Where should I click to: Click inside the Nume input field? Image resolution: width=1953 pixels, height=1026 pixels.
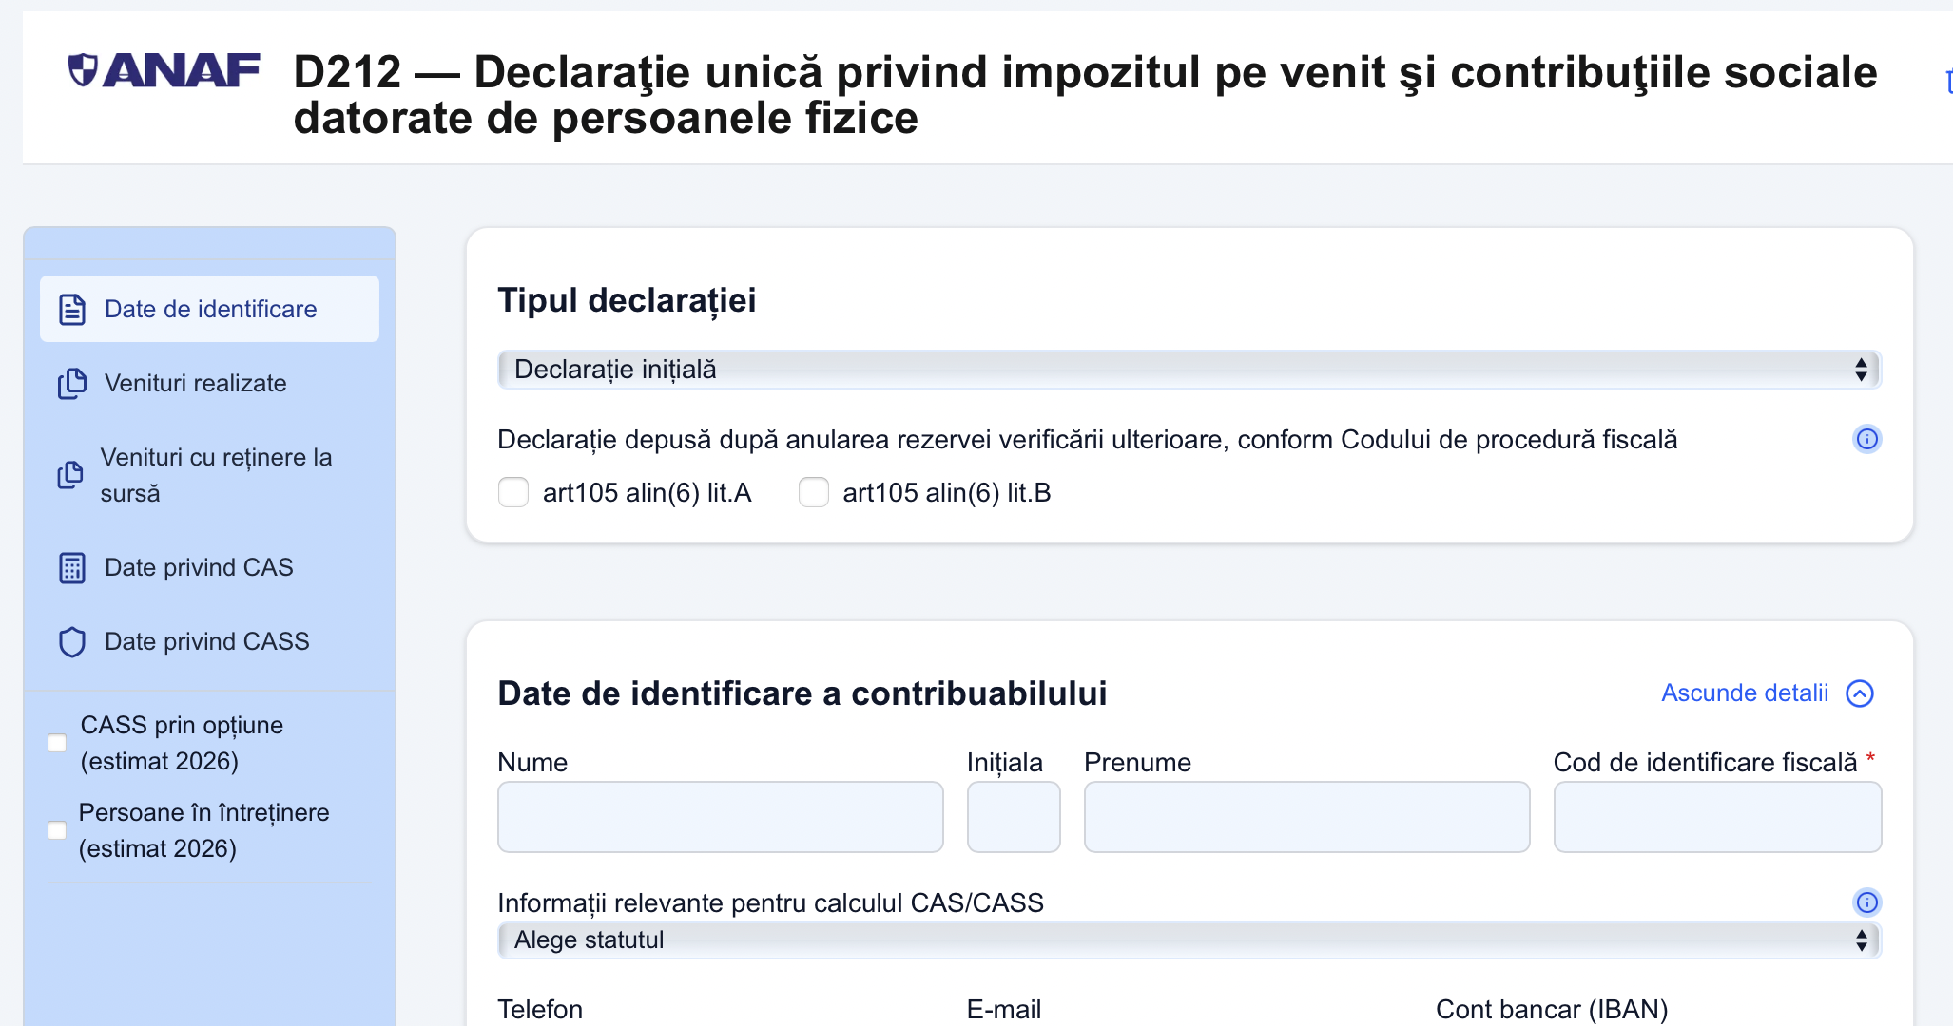click(x=719, y=816)
